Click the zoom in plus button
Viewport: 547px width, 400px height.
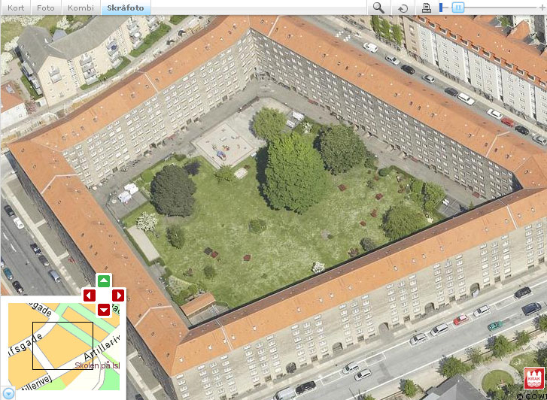pos(542,8)
